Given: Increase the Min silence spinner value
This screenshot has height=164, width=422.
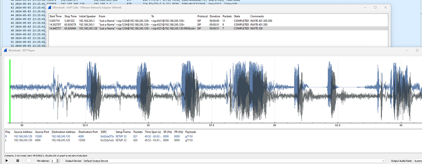Looking at the screenshot, I should 58,160.
